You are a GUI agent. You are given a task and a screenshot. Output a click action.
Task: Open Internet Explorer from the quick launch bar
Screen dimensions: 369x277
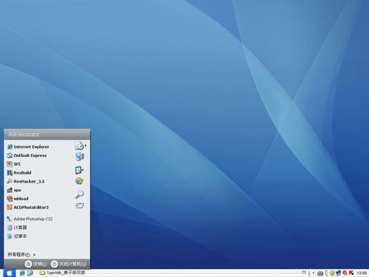click(x=22, y=273)
